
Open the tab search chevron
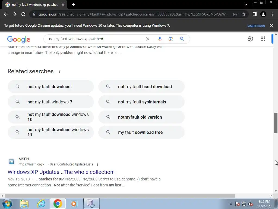[x=245, y=5]
